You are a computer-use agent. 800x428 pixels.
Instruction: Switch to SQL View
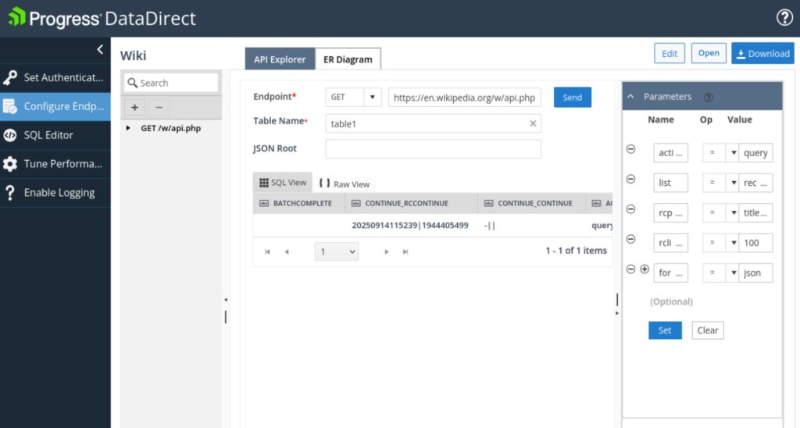pos(283,183)
